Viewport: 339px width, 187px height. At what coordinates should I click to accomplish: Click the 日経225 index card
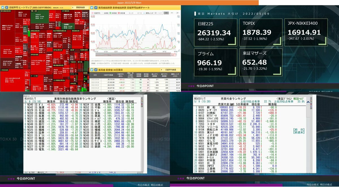(216, 32)
